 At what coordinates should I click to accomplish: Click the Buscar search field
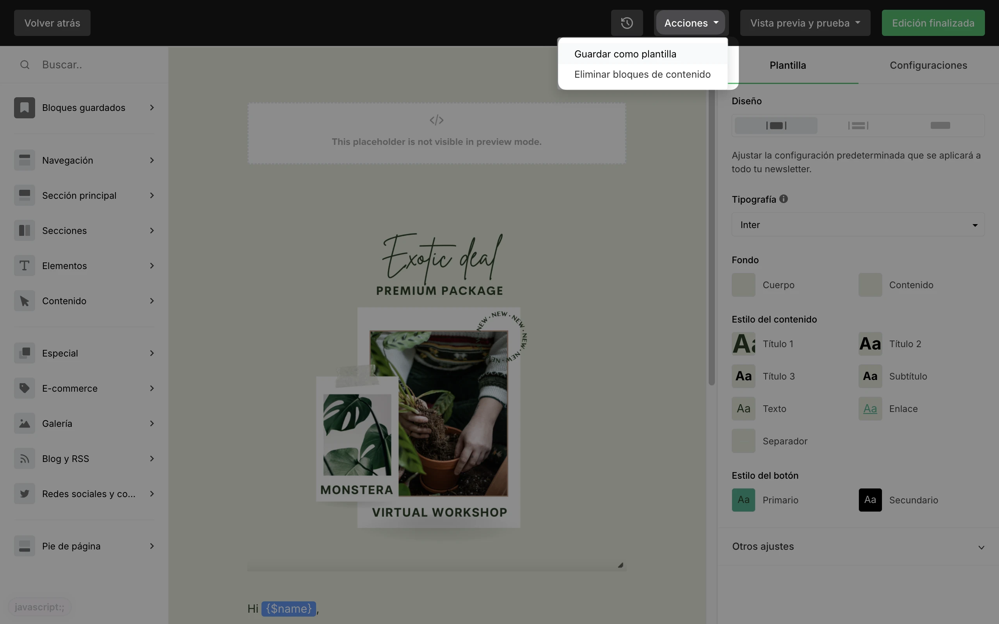(99, 65)
